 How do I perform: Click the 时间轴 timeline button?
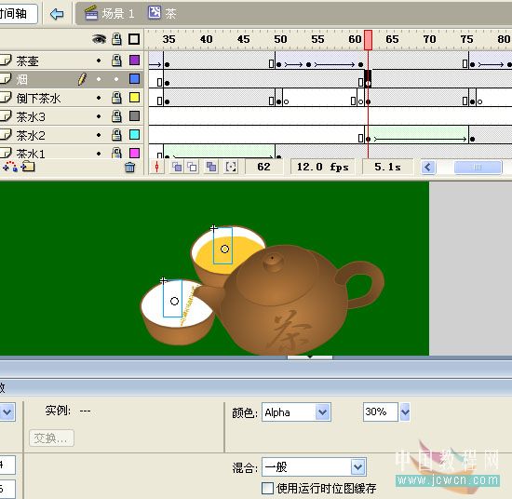(x=17, y=14)
